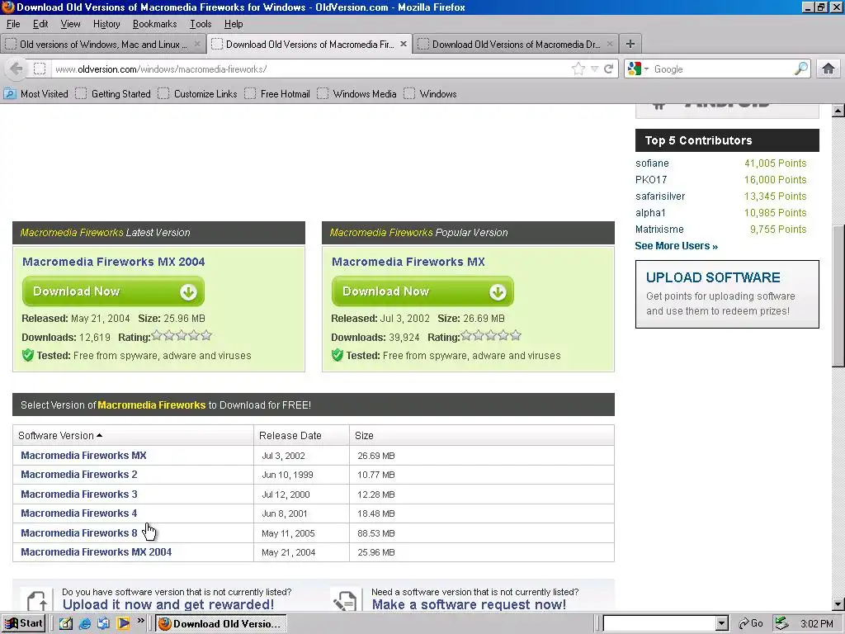Open the File menu
This screenshot has height=634, width=845.
click(x=13, y=24)
